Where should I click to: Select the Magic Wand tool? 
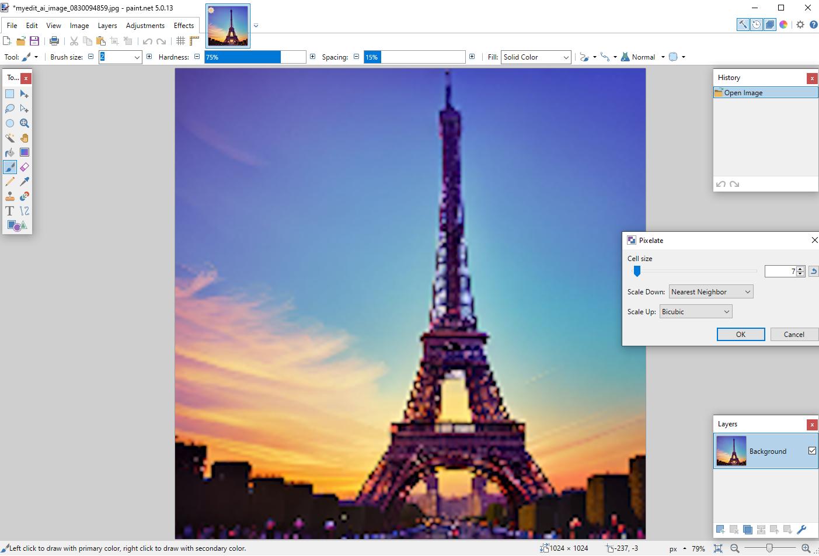pyautogui.click(x=9, y=138)
